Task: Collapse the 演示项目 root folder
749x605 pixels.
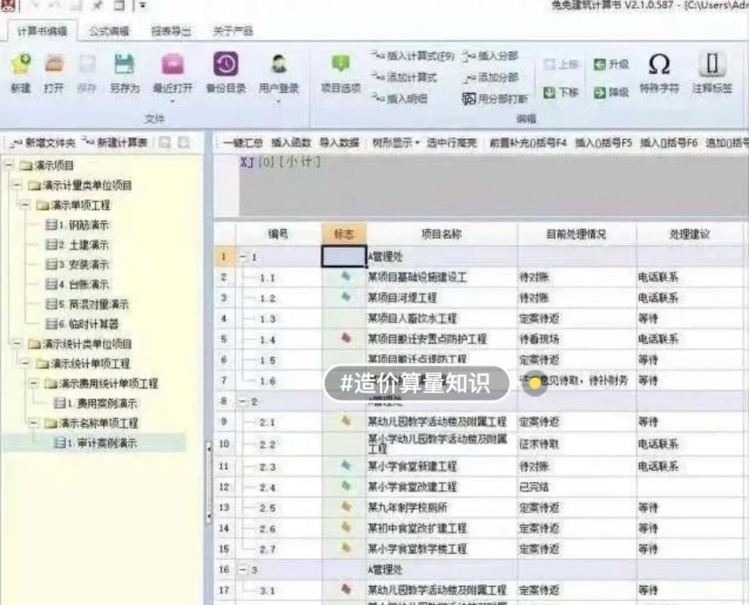Action: (9, 165)
